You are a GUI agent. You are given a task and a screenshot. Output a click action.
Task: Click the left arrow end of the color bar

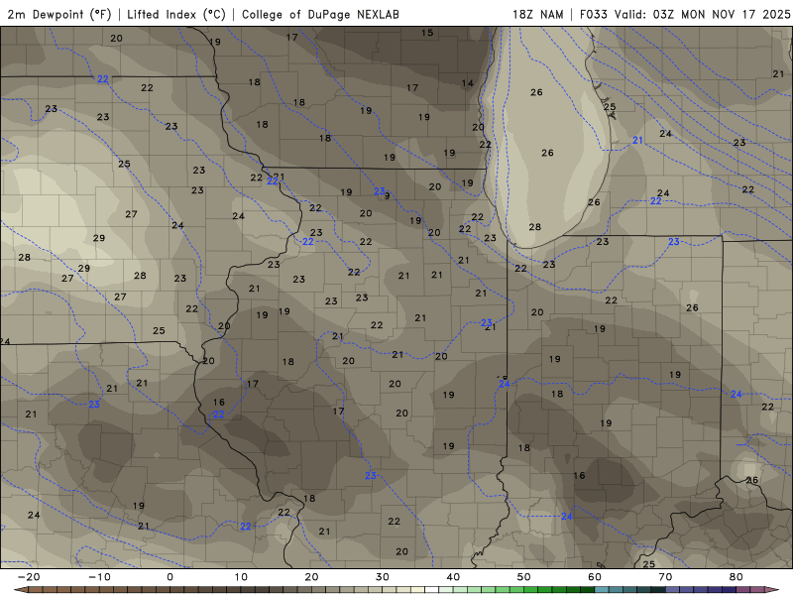[x=21, y=590]
